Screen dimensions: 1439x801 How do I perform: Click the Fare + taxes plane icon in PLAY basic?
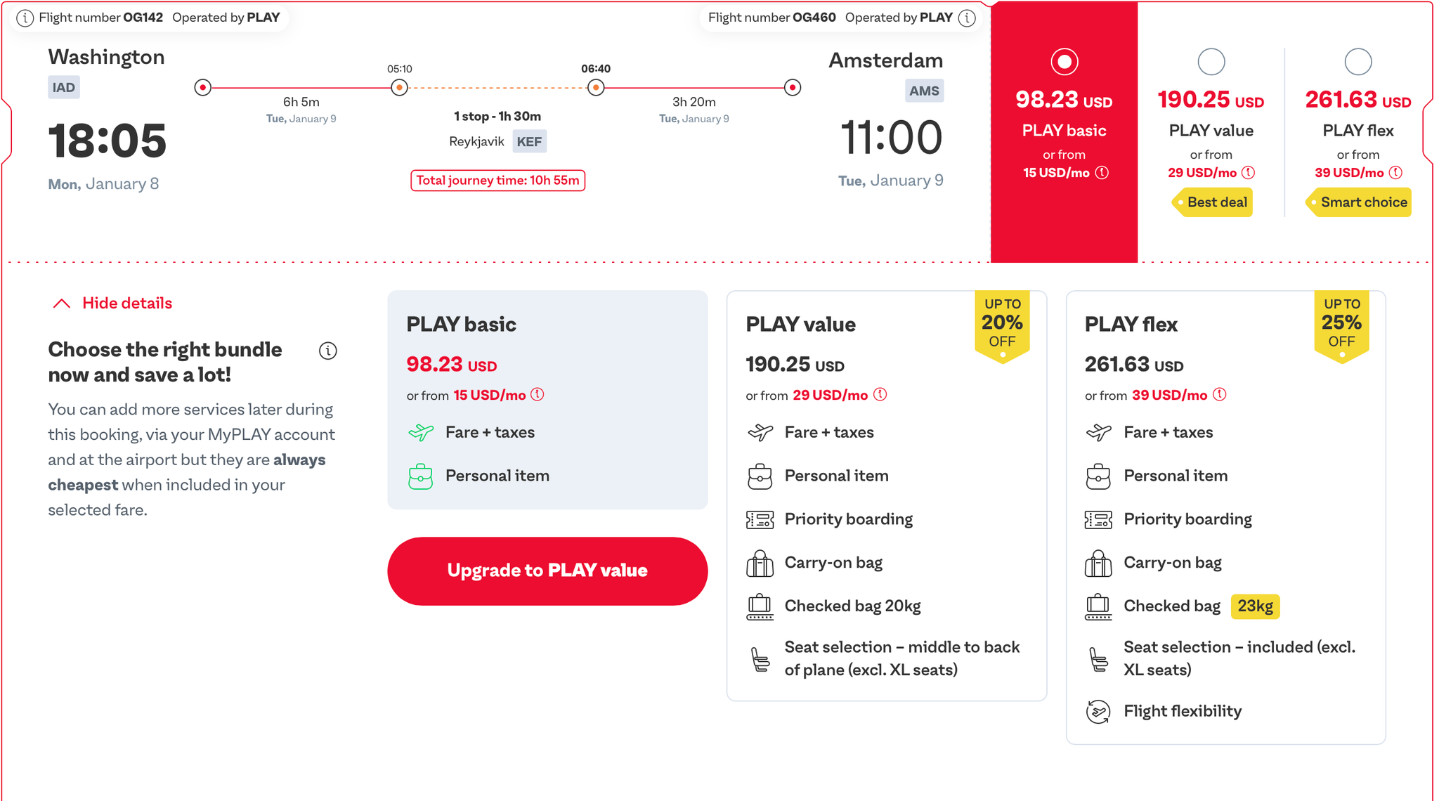[420, 432]
